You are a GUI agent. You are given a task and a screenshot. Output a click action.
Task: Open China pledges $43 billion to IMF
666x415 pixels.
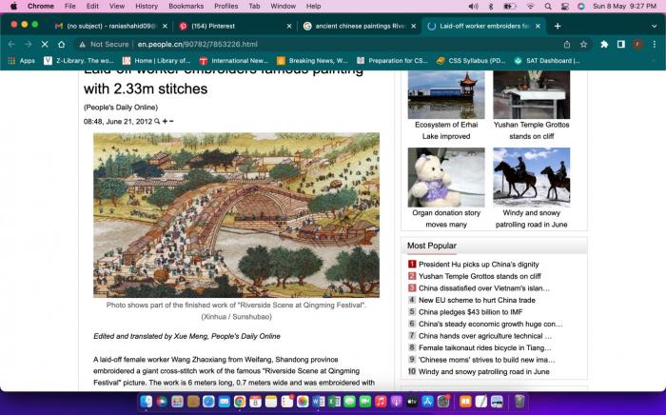pos(471,312)
